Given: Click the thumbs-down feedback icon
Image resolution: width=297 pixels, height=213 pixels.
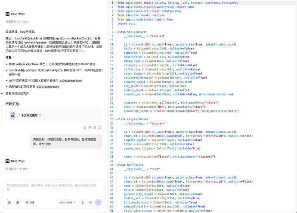Looking at the screenshot, I should [x=90, y=128].
